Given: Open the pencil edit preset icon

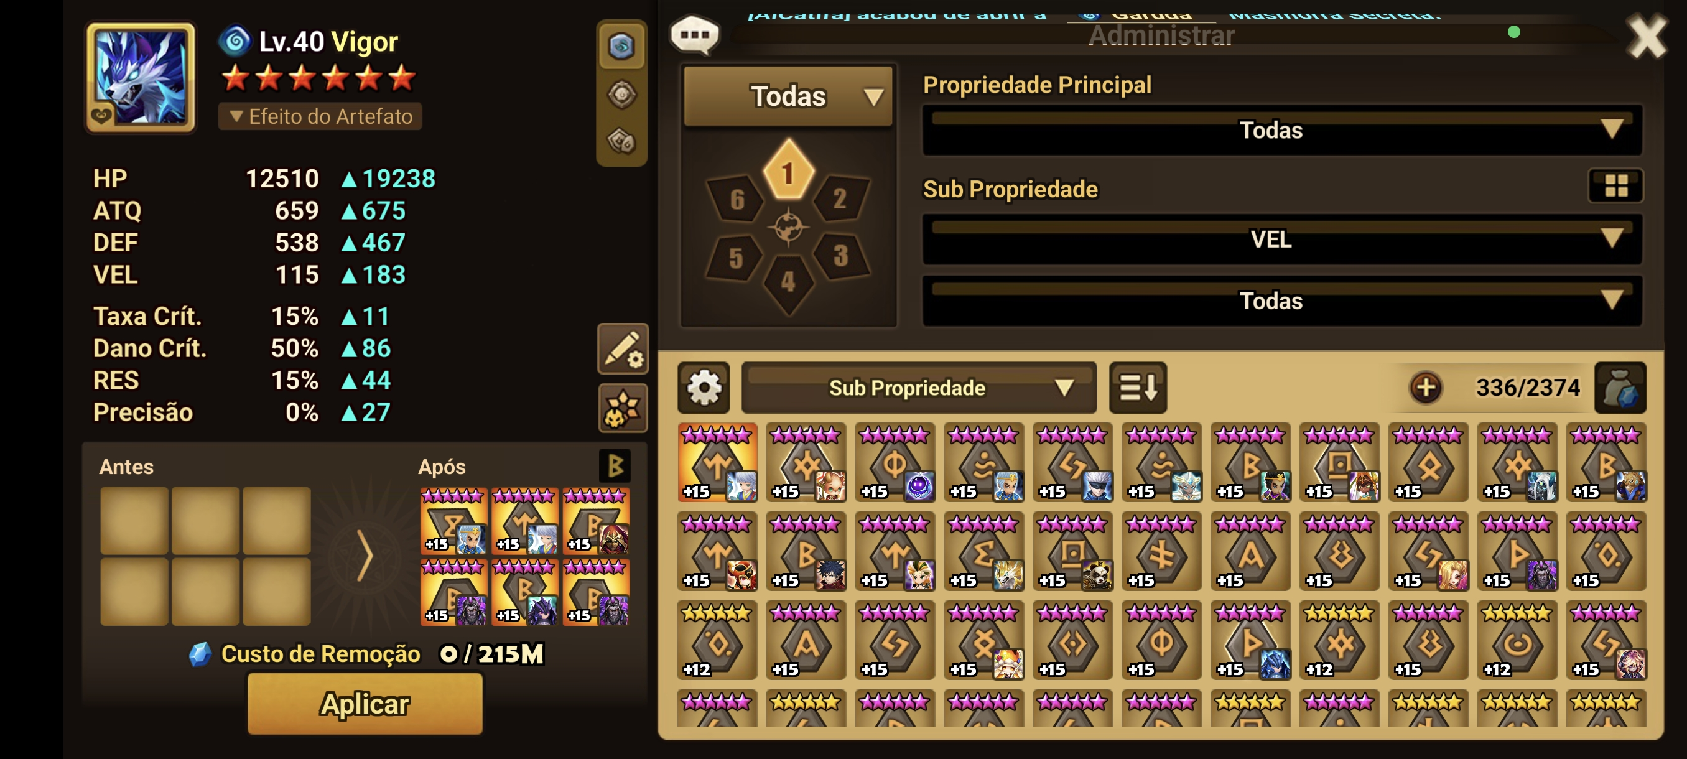Looking at the screenshot, I should tap(622, 348).
